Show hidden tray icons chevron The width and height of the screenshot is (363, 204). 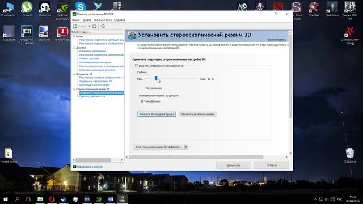[315, 199]
